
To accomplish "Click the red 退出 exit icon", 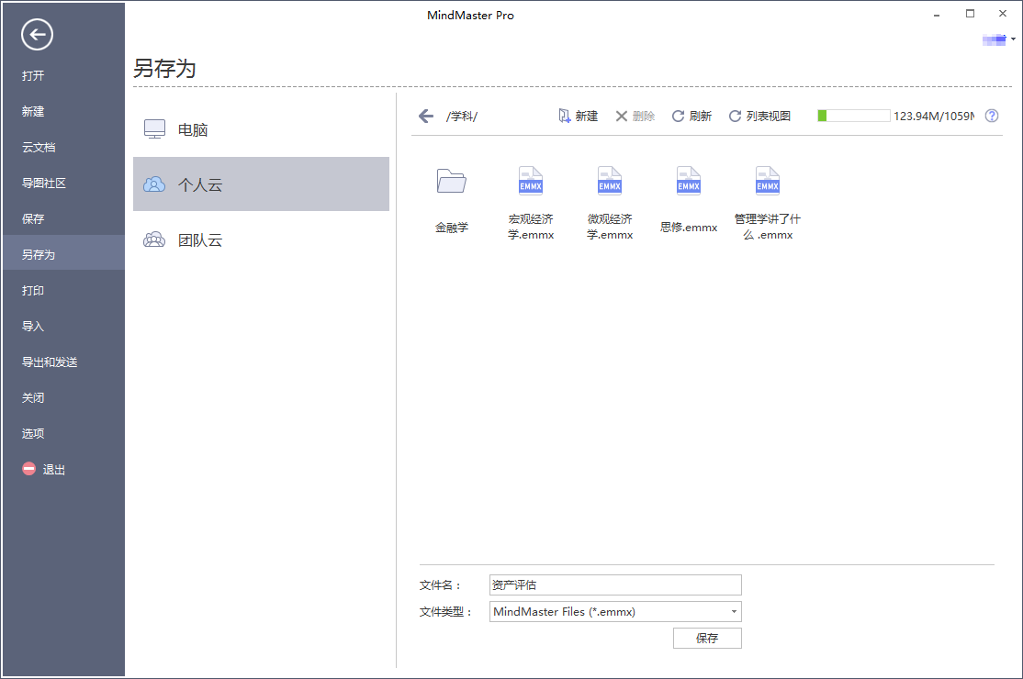I will pos(28,469).
